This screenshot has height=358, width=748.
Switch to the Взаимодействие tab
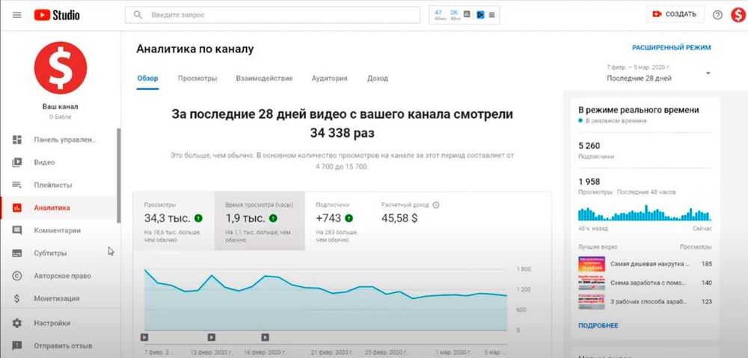pyautogui.click(x=264, y=78)
